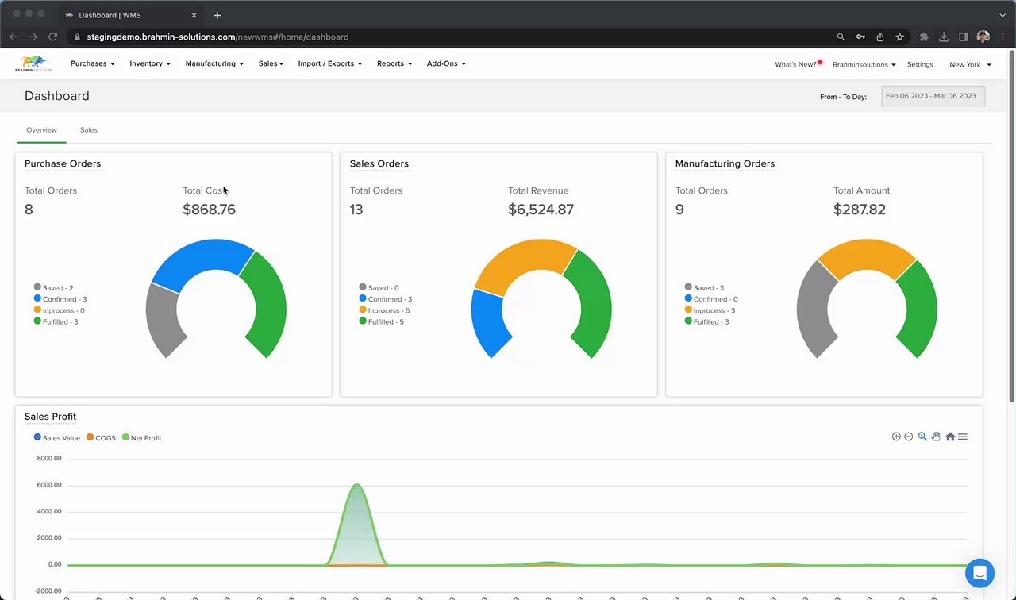Click the Sales Orders card title
This screenshot has height=600, width=1016.
pos(379,164)
